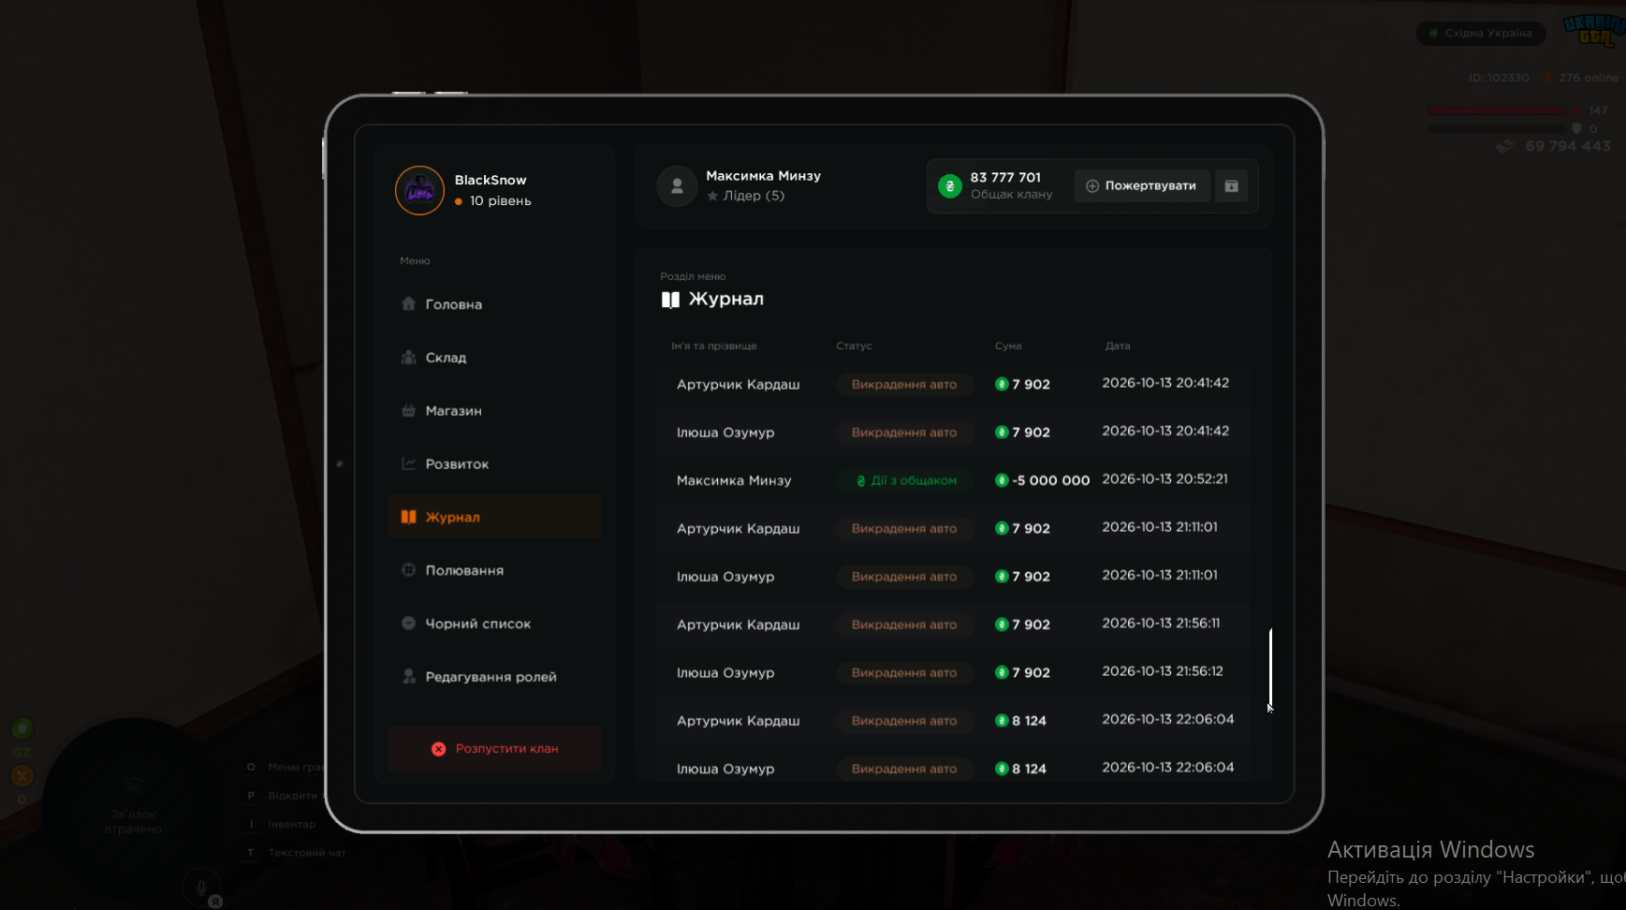Viewport: 1626px width, 910px height.
Task: Open the Полювання section
Action: click(494, 570)
